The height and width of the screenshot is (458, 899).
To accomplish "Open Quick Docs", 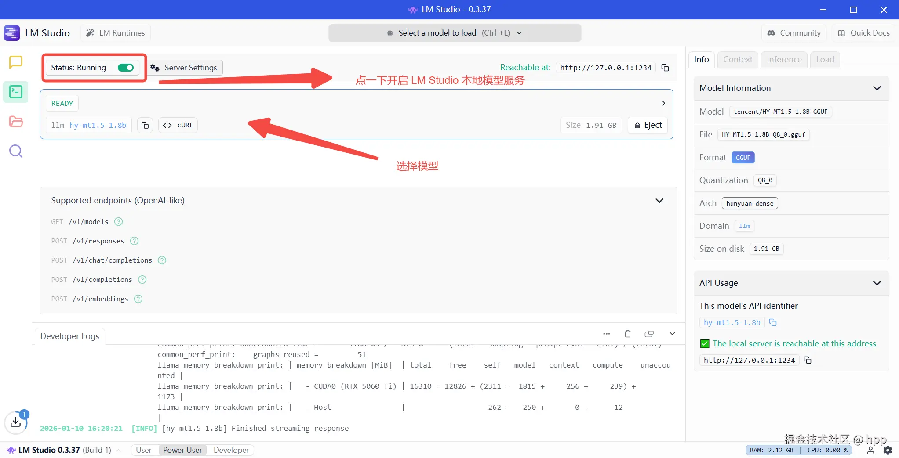I will (x=864, y=33).
